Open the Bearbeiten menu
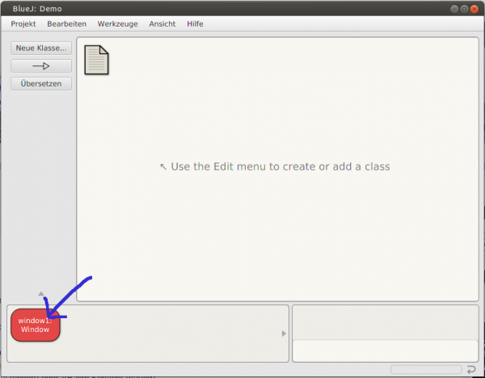Screen dimensions: 485x378 click(x=66, y=24)
